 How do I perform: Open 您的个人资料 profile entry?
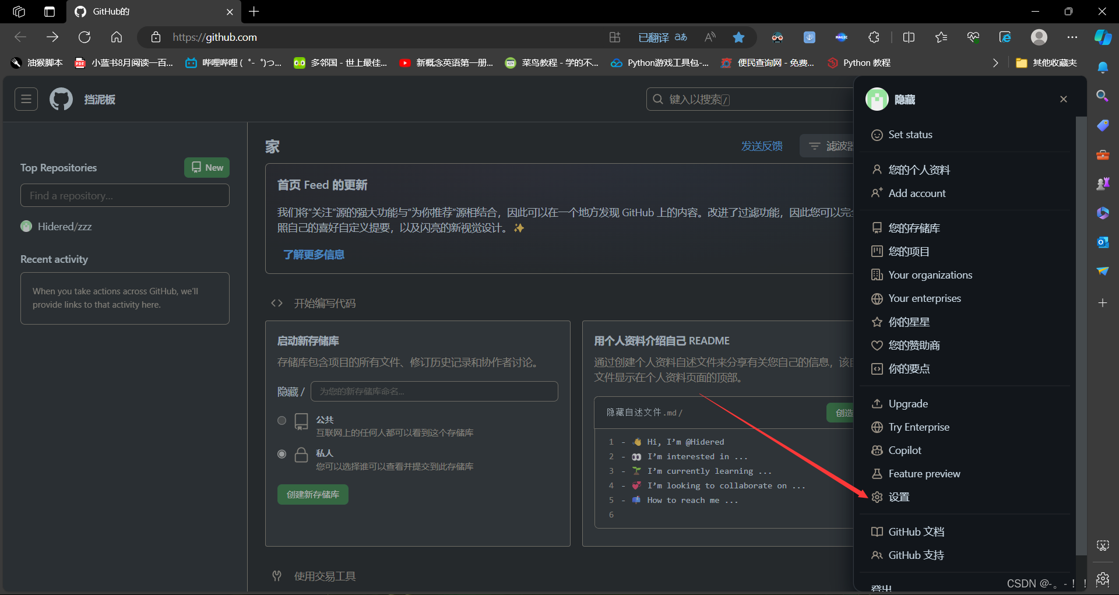click(965, 170)
